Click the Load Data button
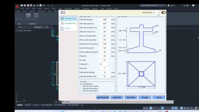 pyautogui.click(x=117, y=97)
